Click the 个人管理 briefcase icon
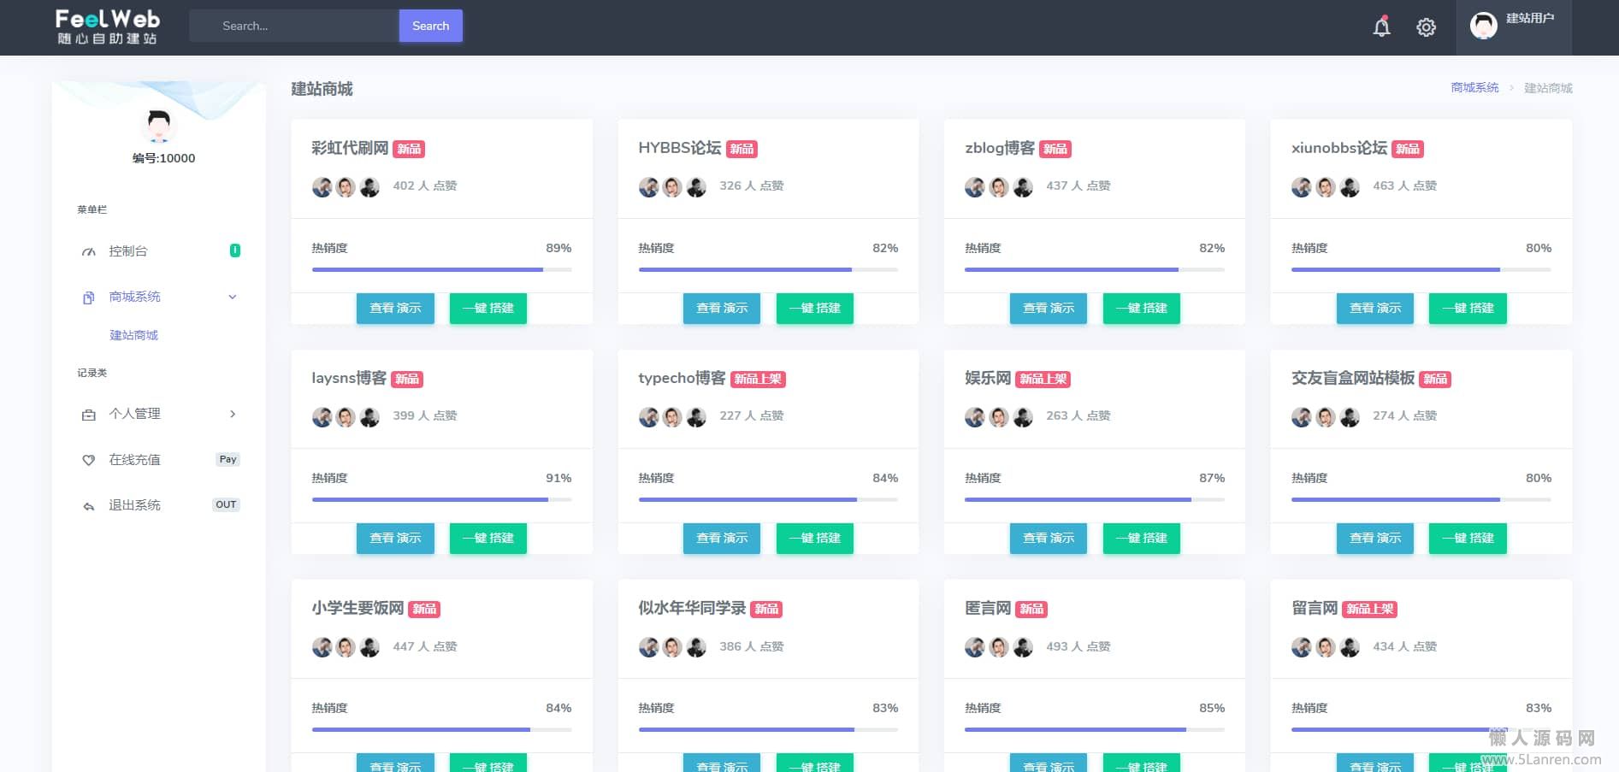The width and height of the screenshot is (1619, 772). [88, 415]
